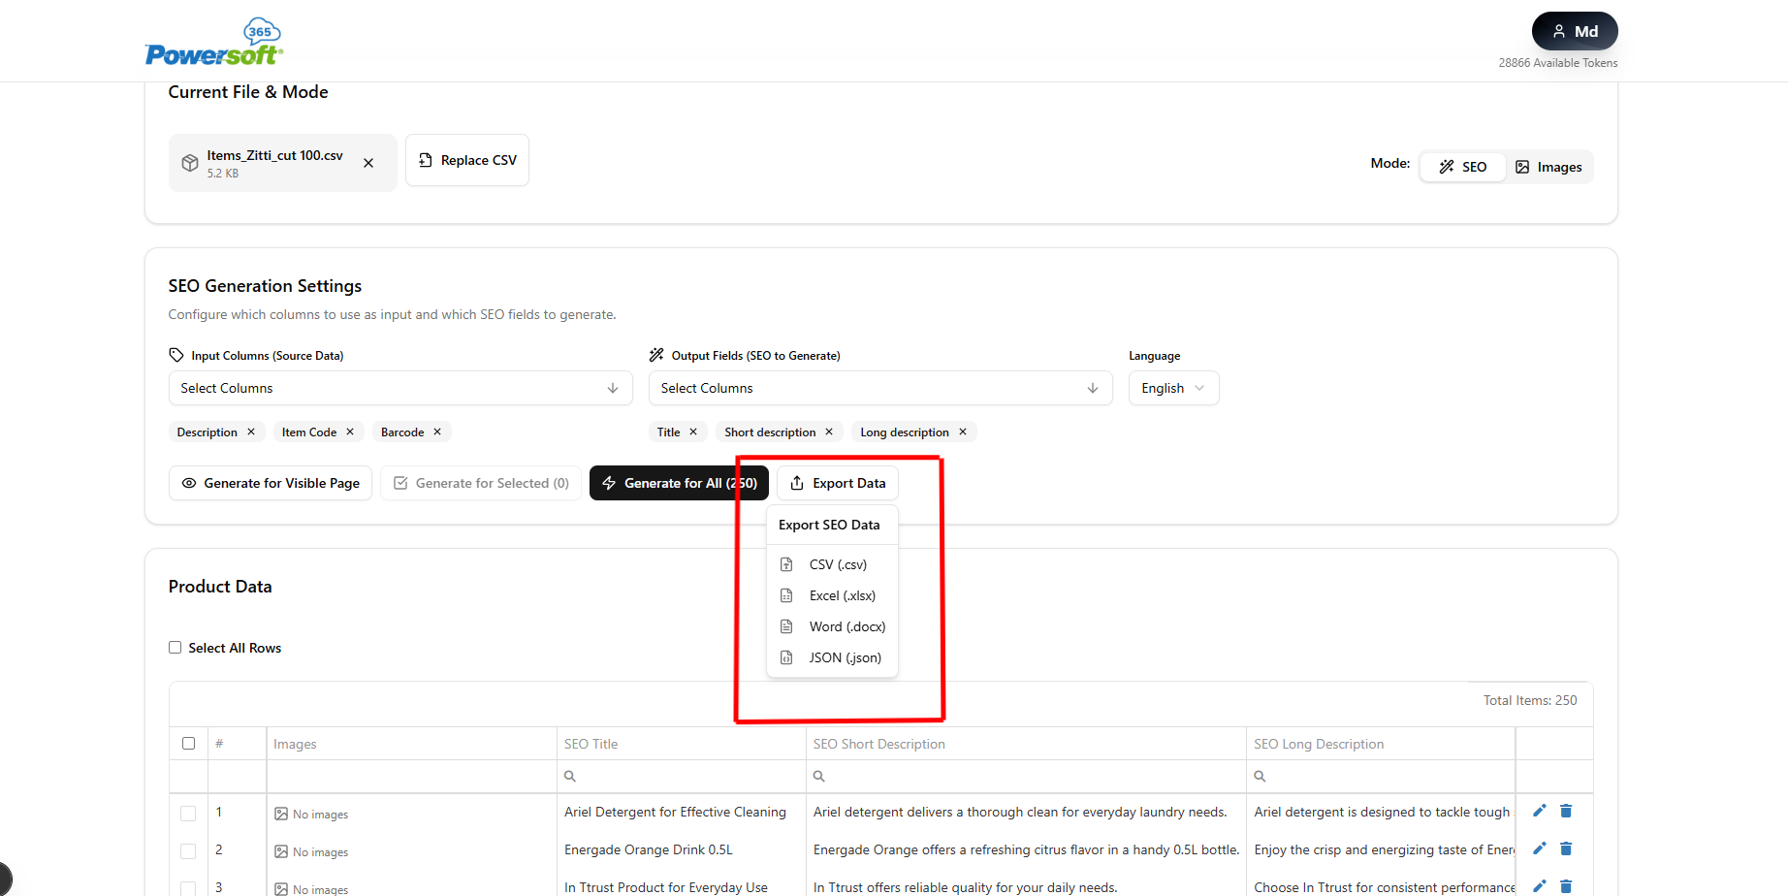Click the JSON (.json) export icon
The height and width of the screenshot is (896, 1788).
[787, 656]
